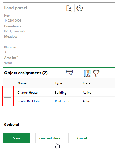Select the Charter House name cell

pyautogui.click(x=27, y=93)
